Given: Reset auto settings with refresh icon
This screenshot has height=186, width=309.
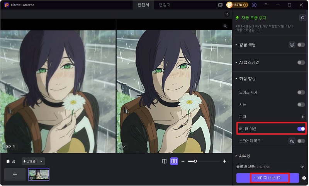Looking at the screenshot, I should pyautogui.click(x=302, y=18).
